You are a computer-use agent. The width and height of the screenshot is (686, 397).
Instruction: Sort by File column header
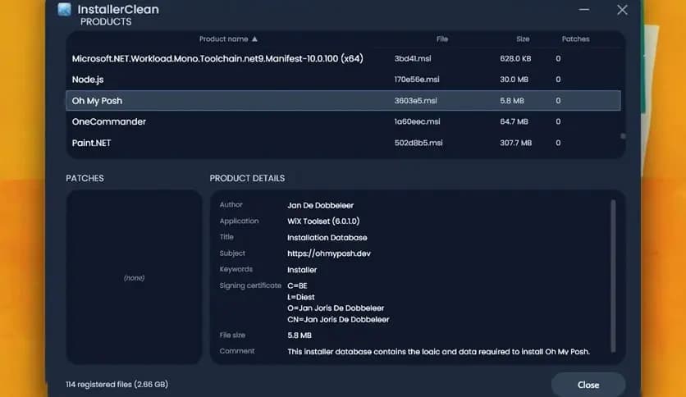click(x=441, y=39)
